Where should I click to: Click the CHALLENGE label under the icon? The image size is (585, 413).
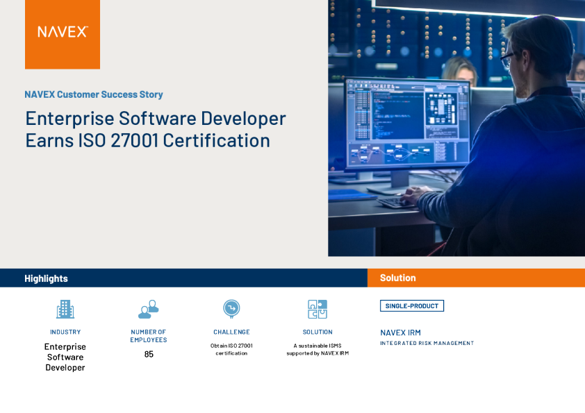(x=231, y=332)
